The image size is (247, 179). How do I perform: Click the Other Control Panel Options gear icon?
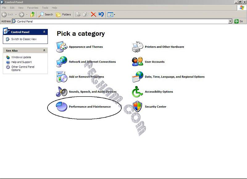click(8, 67)
